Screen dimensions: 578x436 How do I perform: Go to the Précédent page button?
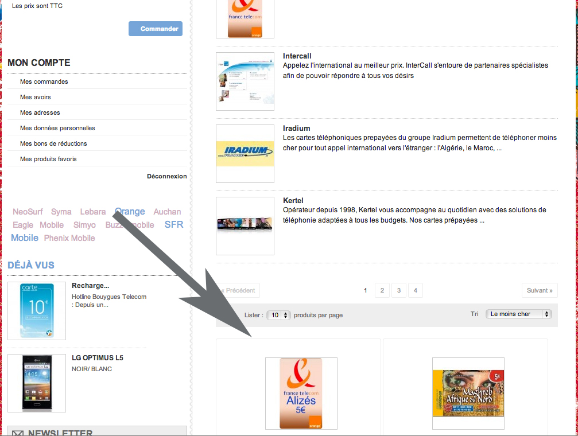click(x=238, y=290)
